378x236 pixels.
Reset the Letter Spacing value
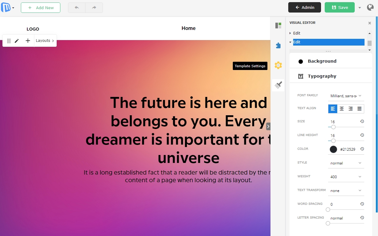[362, 218]
